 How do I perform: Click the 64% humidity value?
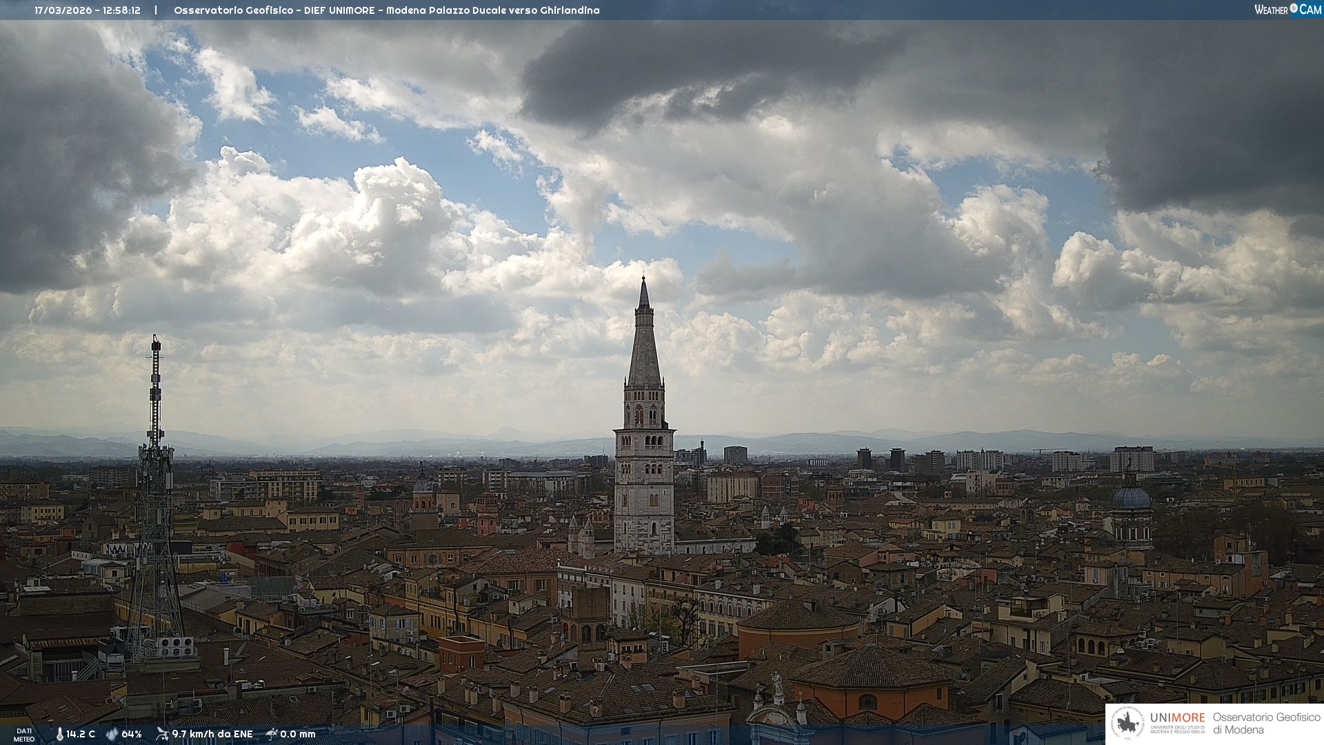tap(132, 734)
